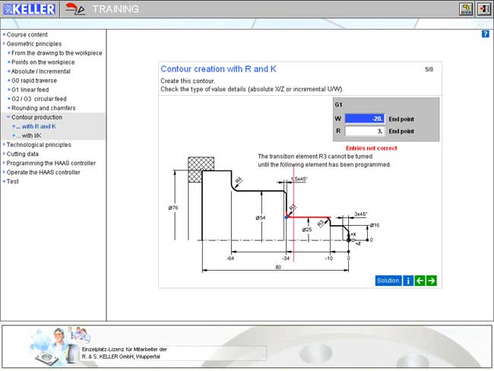The image size is (494, 371).
Task: Click the red training tool icon
Action: click(75, 9)
